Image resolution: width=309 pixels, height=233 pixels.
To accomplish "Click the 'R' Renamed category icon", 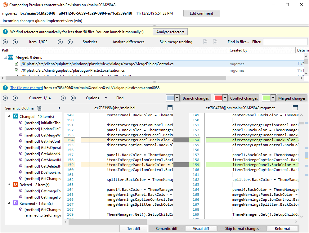I will (16, 203).
